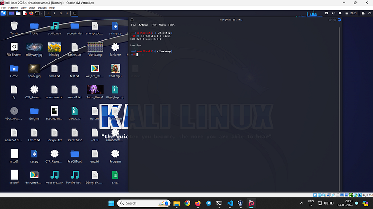Image resolution: width=373 pixels, height=209 pixels.
Task: Open VirtualBox Input menu
Action: [x=32, y=8]
